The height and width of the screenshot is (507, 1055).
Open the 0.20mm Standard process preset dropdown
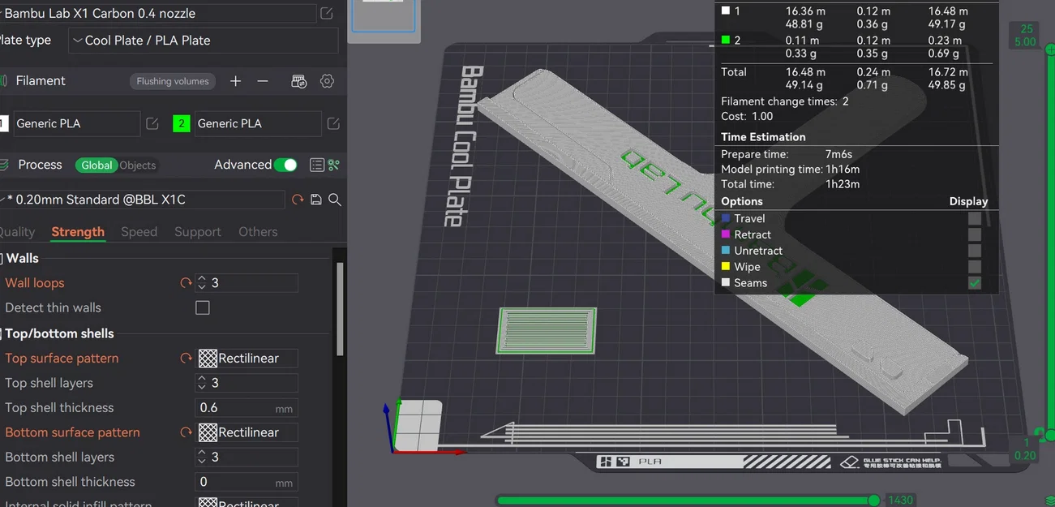point(142,200)
